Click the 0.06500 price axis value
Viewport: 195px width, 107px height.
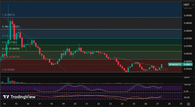click(188, 54)
